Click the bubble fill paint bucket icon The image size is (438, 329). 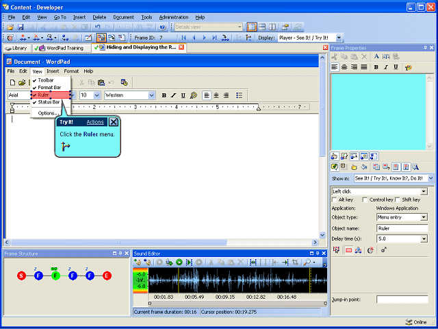point(363,167)
